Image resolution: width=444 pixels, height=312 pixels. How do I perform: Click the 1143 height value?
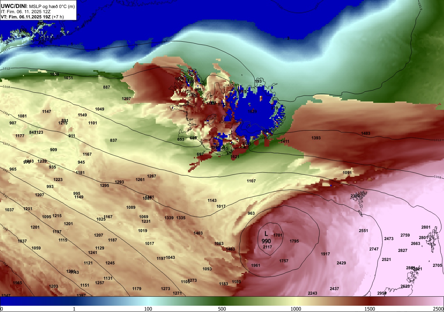point(212,200)
